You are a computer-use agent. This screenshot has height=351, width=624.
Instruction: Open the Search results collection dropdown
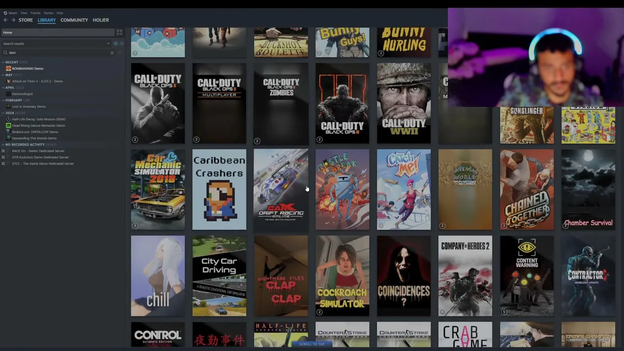[56, 43]
